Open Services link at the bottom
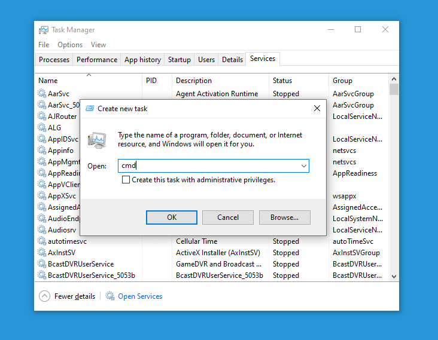 point(140,296)
